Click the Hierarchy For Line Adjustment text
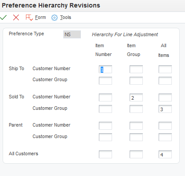This screenshot has height=176, width=185. click(125, 34)
